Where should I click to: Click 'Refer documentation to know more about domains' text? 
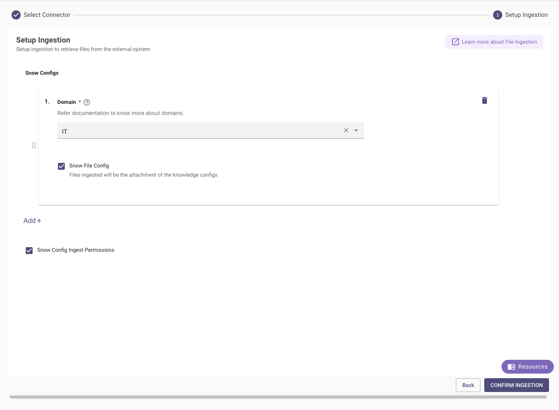120,113
